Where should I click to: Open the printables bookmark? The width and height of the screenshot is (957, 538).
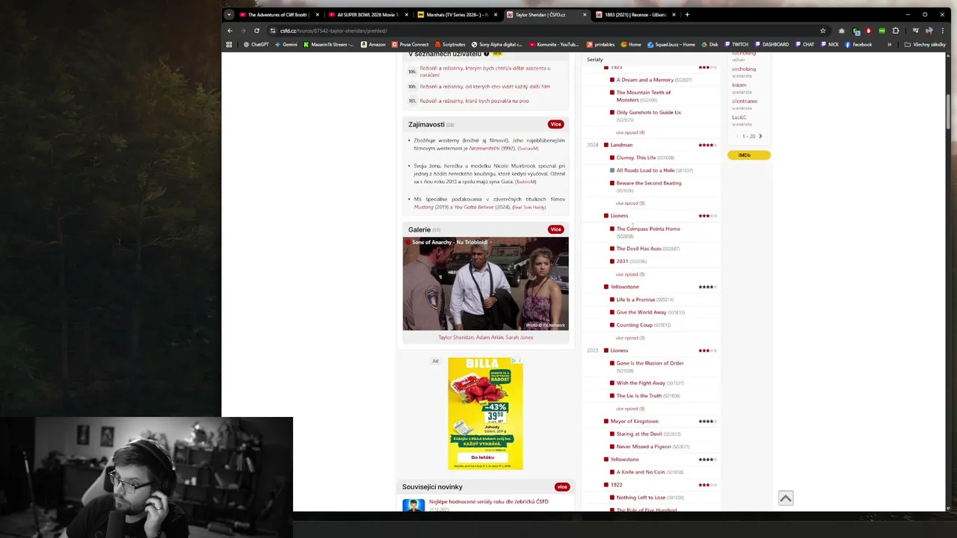(601, 45)
